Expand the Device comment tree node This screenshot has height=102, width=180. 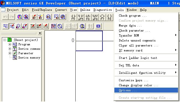click(10, 49)
